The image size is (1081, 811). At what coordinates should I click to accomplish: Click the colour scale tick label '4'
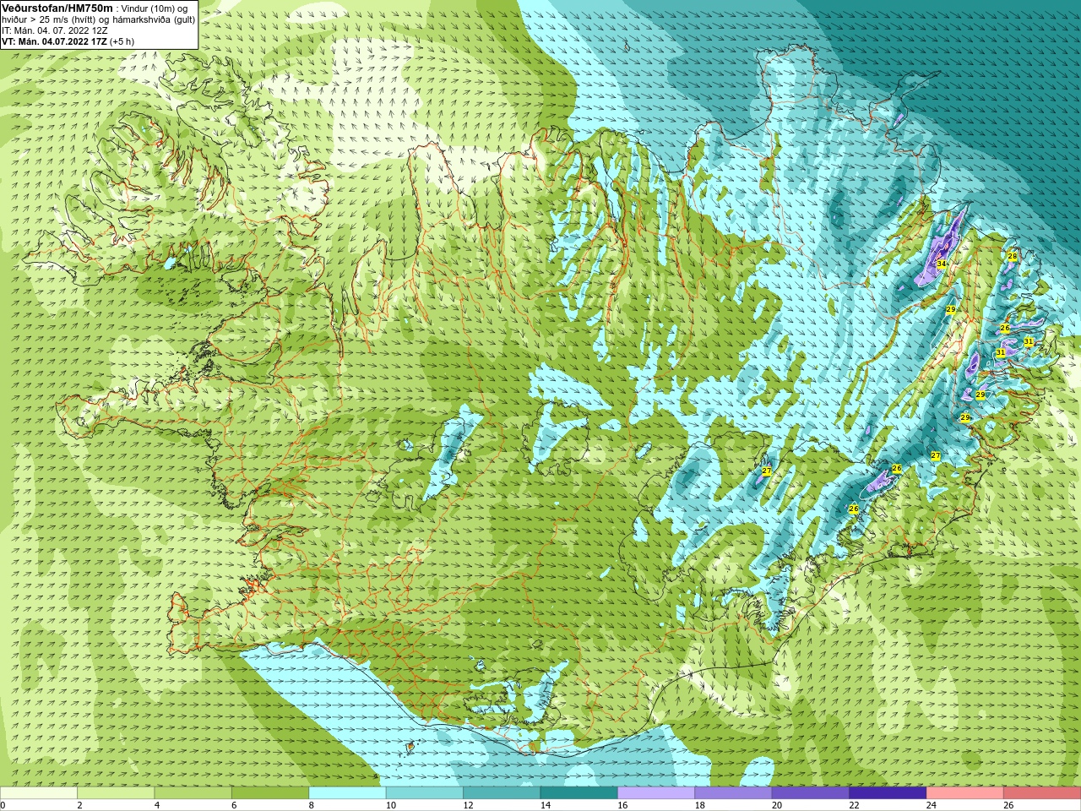click(x=157, y=805)
